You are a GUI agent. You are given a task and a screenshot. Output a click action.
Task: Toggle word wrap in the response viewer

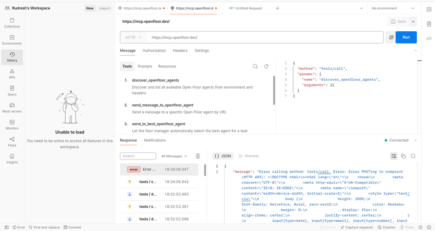394,156
